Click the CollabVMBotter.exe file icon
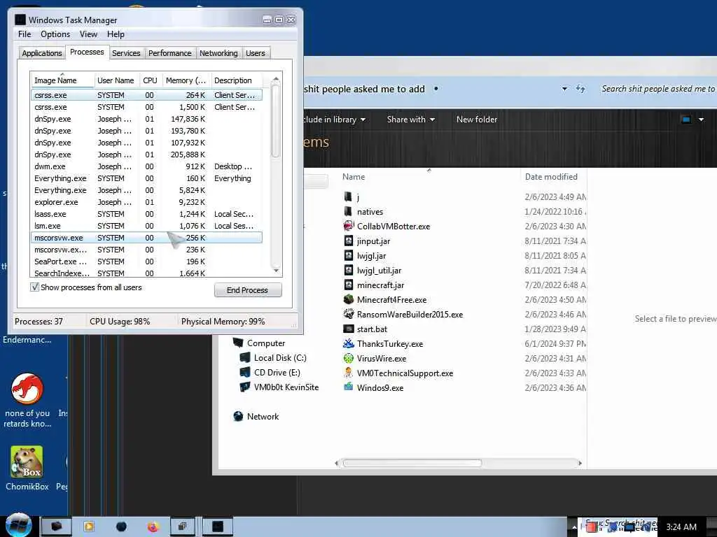 [349, 226]
